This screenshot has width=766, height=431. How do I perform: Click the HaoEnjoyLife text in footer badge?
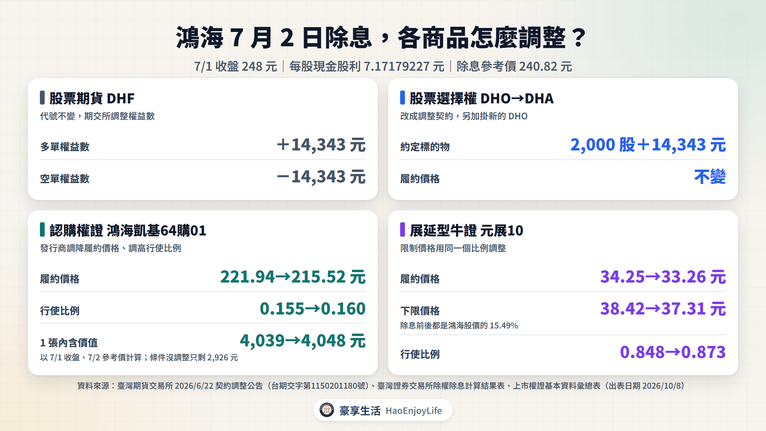pyautogui.click(x=414, y=411)
